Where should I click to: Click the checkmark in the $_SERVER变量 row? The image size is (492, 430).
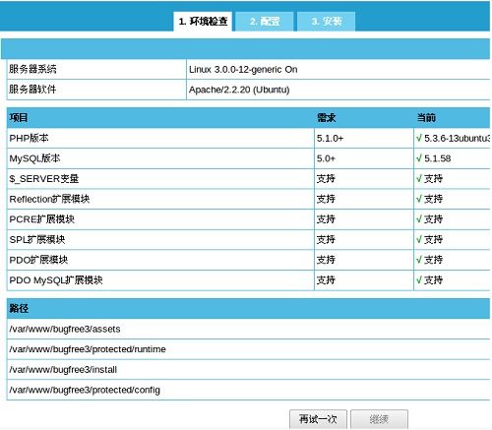pyautogui.click(x=419, y=179)
